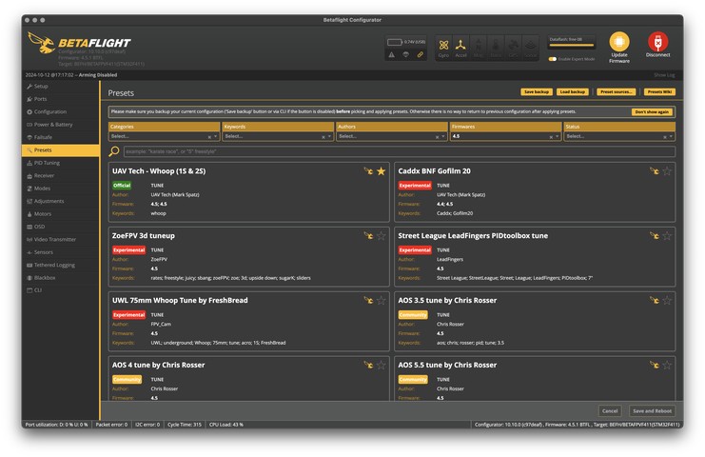Open the UAV Tech - Whoop preset card title

(x=159, y=171)
